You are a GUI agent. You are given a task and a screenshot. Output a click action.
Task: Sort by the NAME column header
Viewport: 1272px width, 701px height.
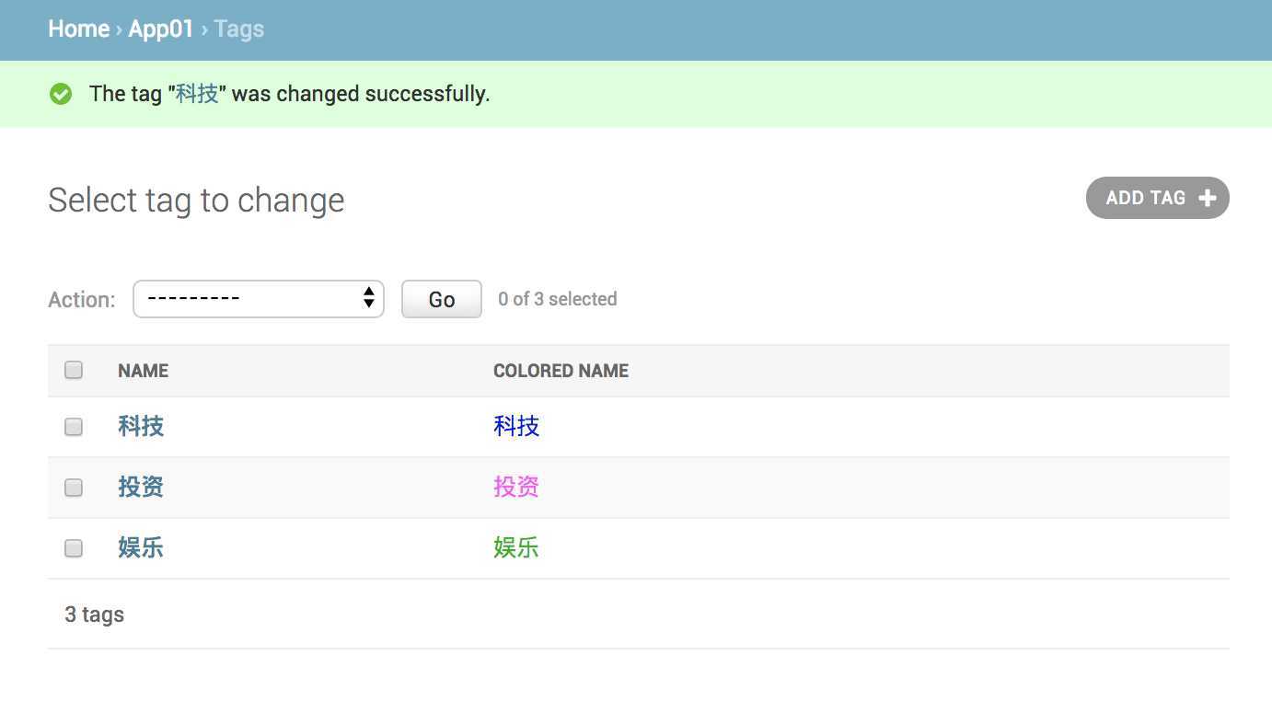(144, 371)
